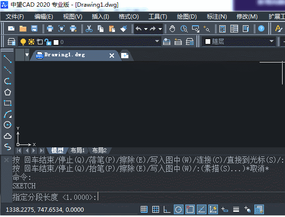Open Help with the question mark icon
Viewport: 285px width, 217px height.
261,29
